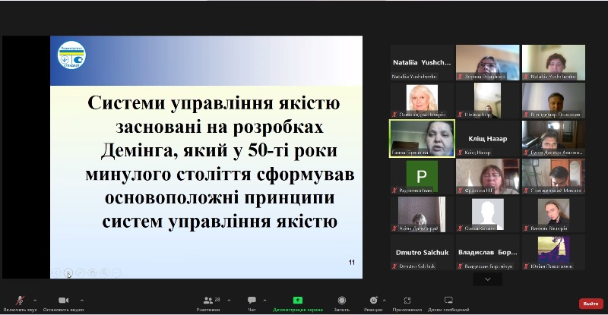Open Whiteboards from toolbar
608x315 pixels.
click(448, 303)
